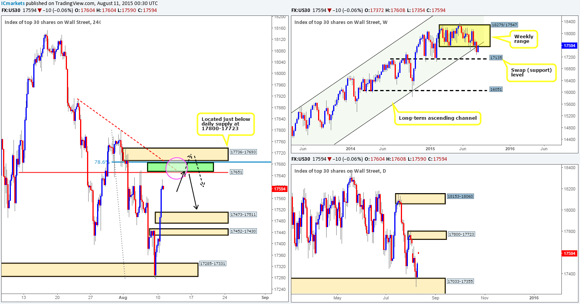Click 17240 on the 240 chart price axis
The width and height of the screenshot is (580, 304).
[280, 289]
